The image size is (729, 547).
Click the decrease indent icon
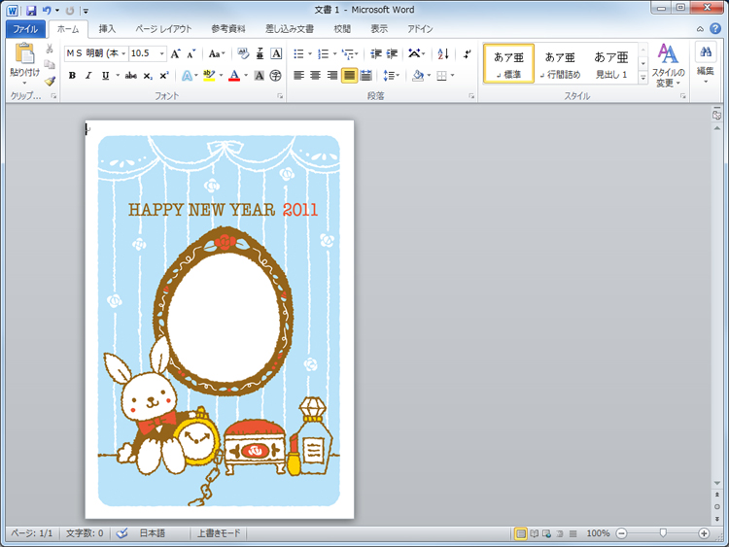click(x=376, y=53)
